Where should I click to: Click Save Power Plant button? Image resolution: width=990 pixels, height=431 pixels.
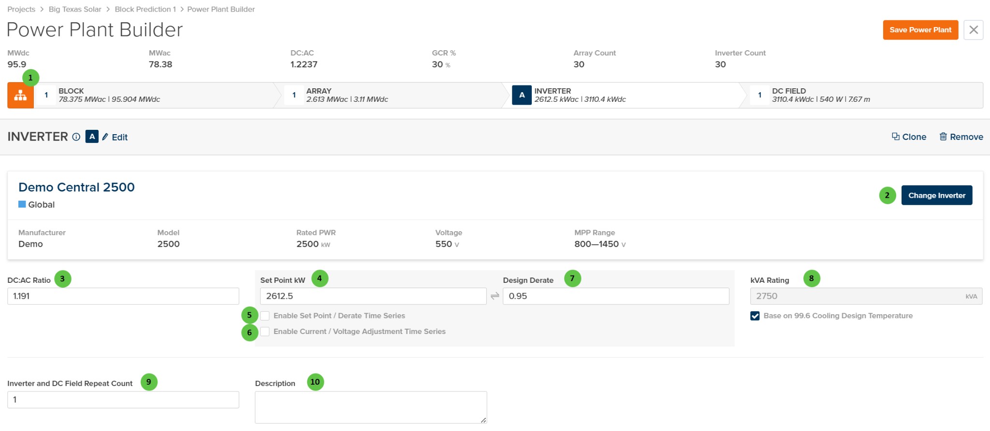point(920,30)
